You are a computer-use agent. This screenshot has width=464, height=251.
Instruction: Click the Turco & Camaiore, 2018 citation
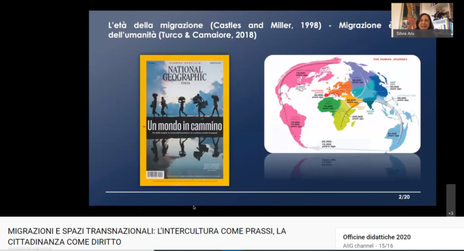(207, 35)
